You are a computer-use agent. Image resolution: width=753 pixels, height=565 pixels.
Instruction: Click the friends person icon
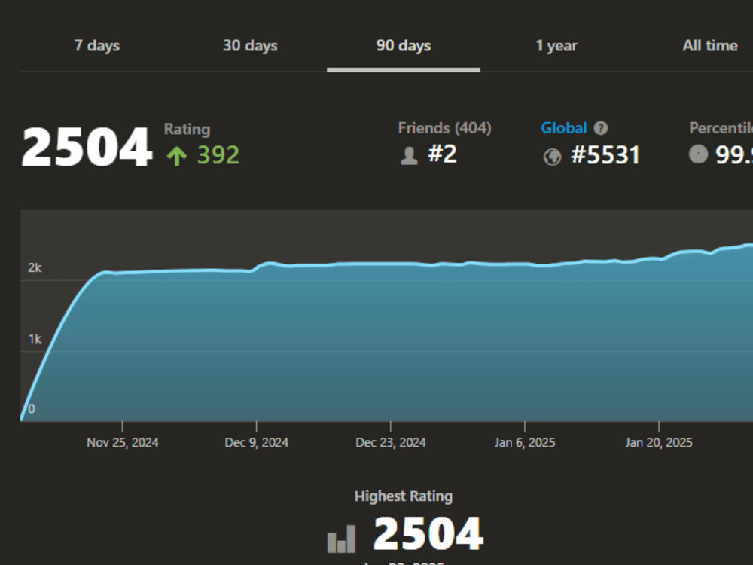(x=409, y=156)
